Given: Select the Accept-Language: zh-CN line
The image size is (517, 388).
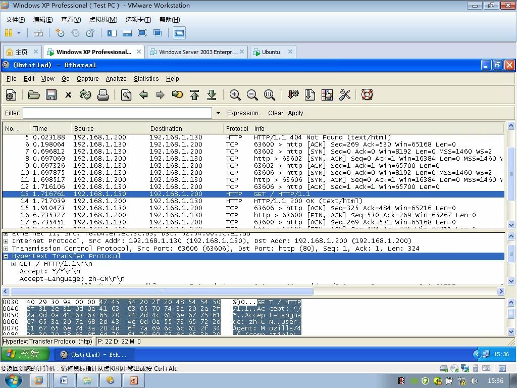Looking at the screenshot, I should pyautogui.click(x=72, y=279).
